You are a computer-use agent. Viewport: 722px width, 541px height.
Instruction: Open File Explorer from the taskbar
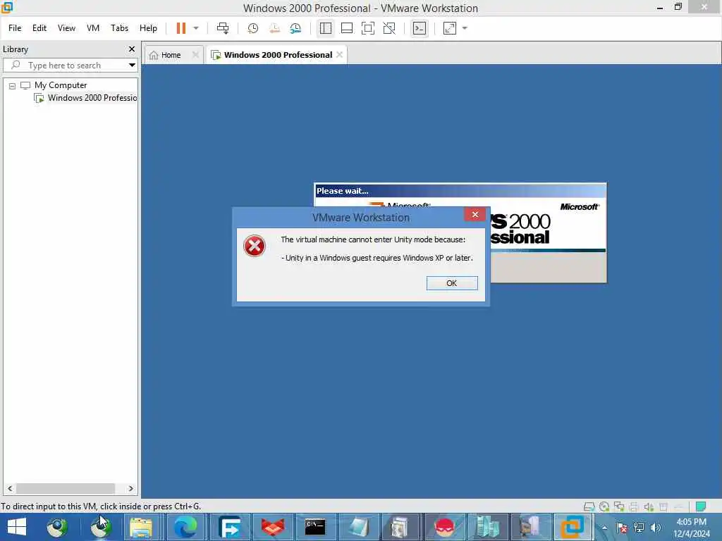pos(141,527)
